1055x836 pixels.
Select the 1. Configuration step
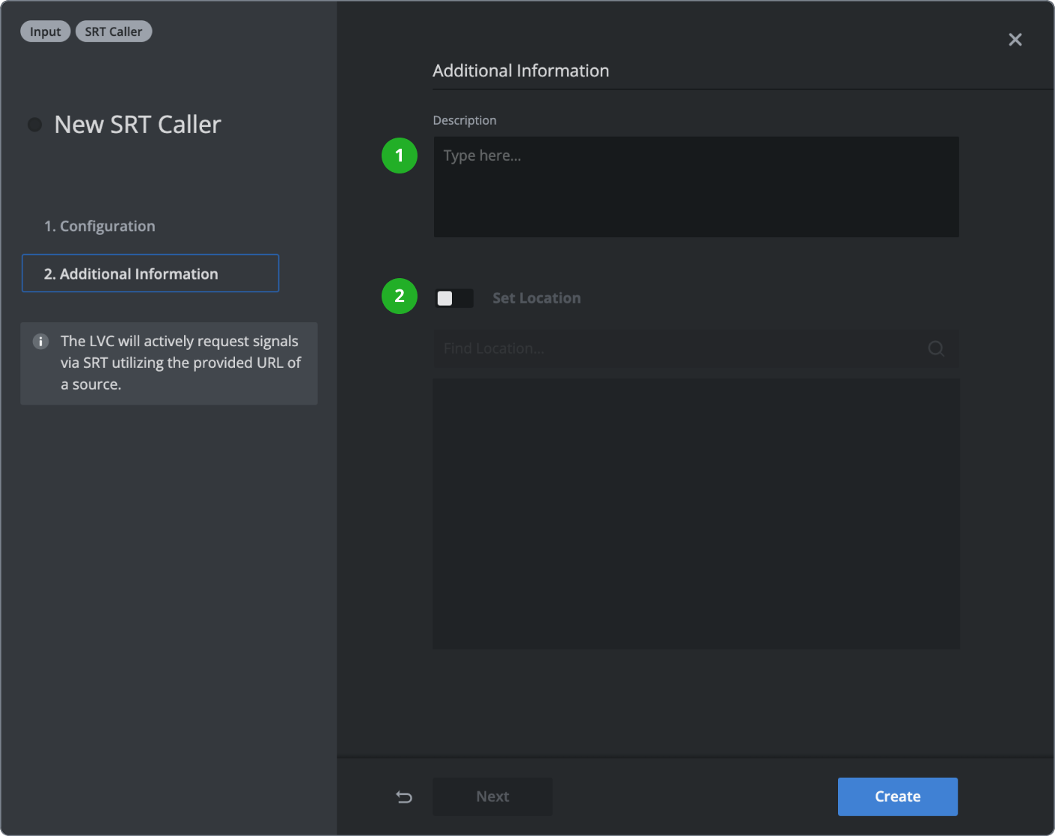[x=100, y=226]
